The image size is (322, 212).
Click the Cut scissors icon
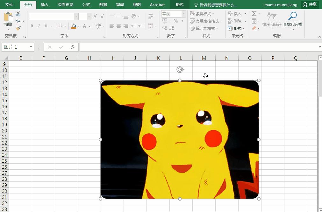18,14
